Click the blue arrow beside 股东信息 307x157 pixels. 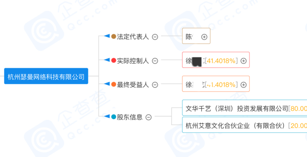[107, 117]
